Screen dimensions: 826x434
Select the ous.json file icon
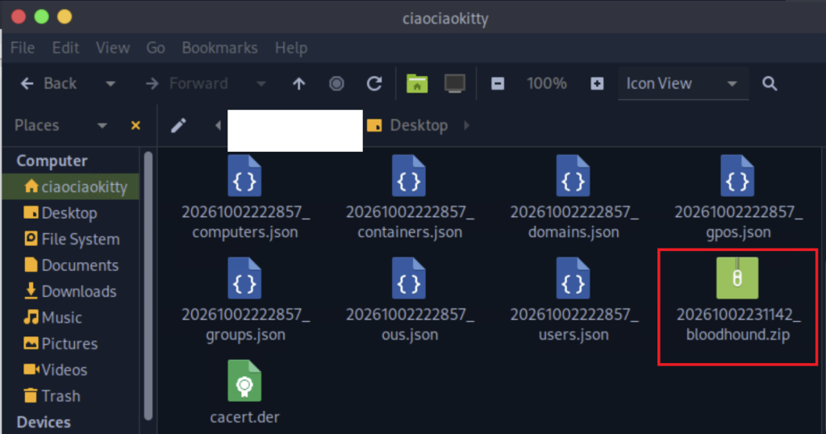click(409, 278)
